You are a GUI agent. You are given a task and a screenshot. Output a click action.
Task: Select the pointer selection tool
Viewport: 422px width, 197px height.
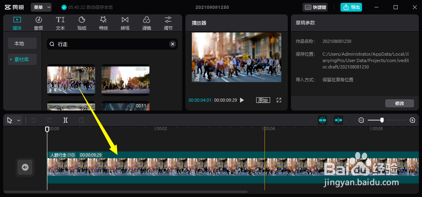(10, 120)
